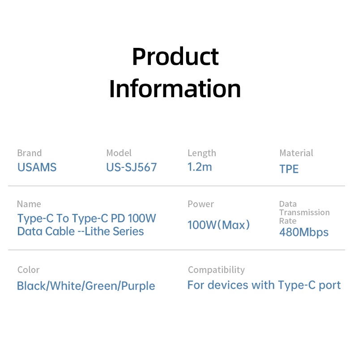Click the Compatibility label
358x358 pixels.
[216, 270]
